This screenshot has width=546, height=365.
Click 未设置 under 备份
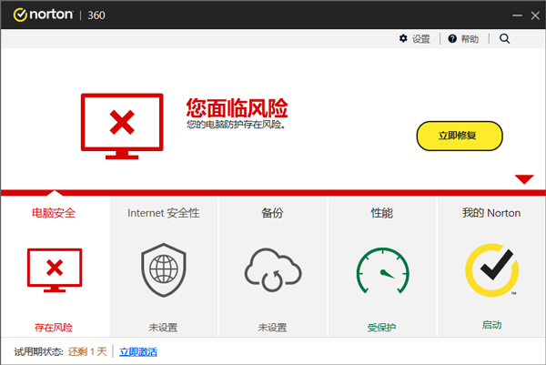pyautogui.click(x=272, y=328)
